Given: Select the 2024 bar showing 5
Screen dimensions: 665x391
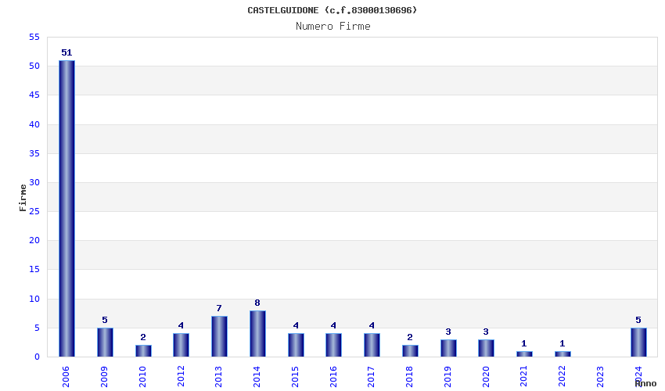Looking at the screenshot, I should (x=638, y=343).
